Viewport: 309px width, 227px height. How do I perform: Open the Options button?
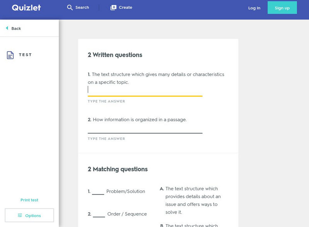pos(29,215)
